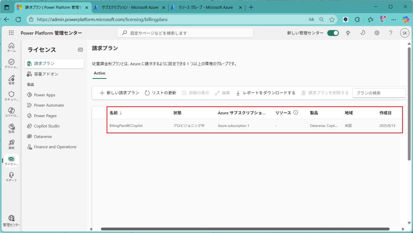The height and width of the screenshot is (233, 413).
Task: Click レポートをダウンロードする button
Action: click(265, 93)
